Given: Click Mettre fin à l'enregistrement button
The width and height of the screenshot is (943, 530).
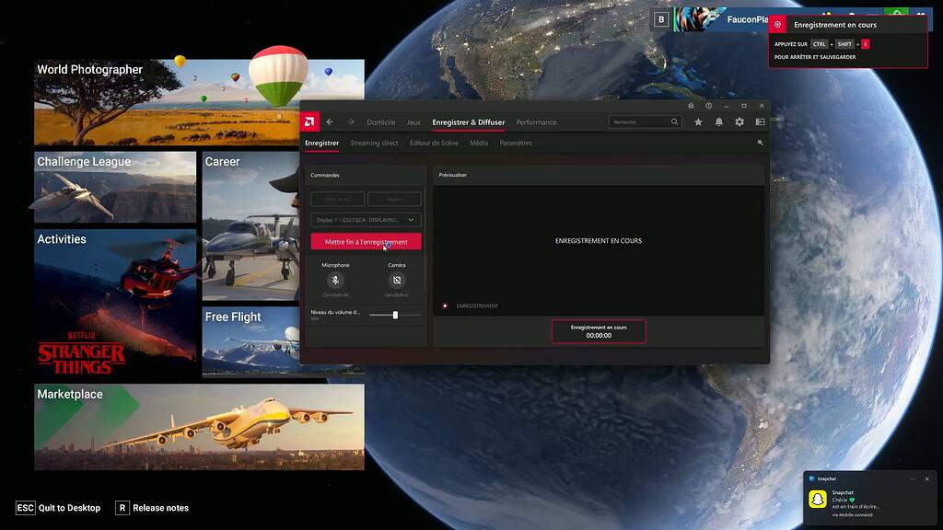Looking at the screenshot, I should (x=366, y=242).
